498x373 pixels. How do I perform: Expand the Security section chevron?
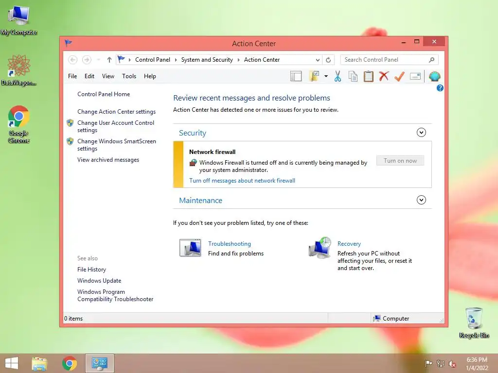pyautogui.click(x=421, y=132)
